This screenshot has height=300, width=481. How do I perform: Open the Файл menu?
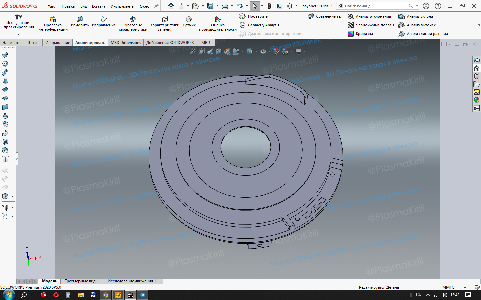(x=52, y=6)
